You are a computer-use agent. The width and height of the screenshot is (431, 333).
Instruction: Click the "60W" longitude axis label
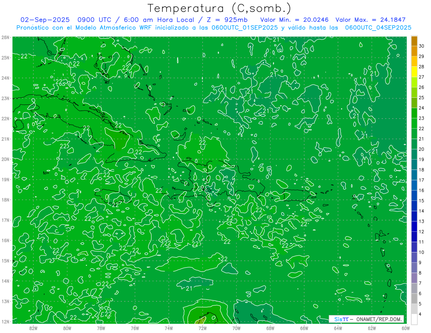tap(405, 328)
